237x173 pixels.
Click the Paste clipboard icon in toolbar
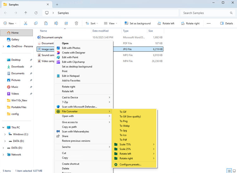tap(46, 23)
